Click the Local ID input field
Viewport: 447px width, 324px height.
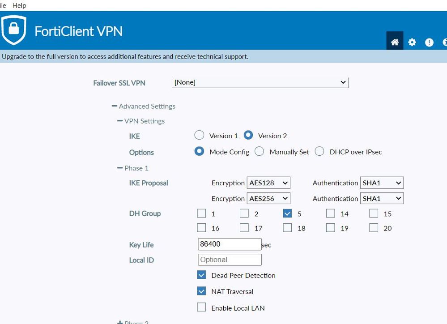229,260
